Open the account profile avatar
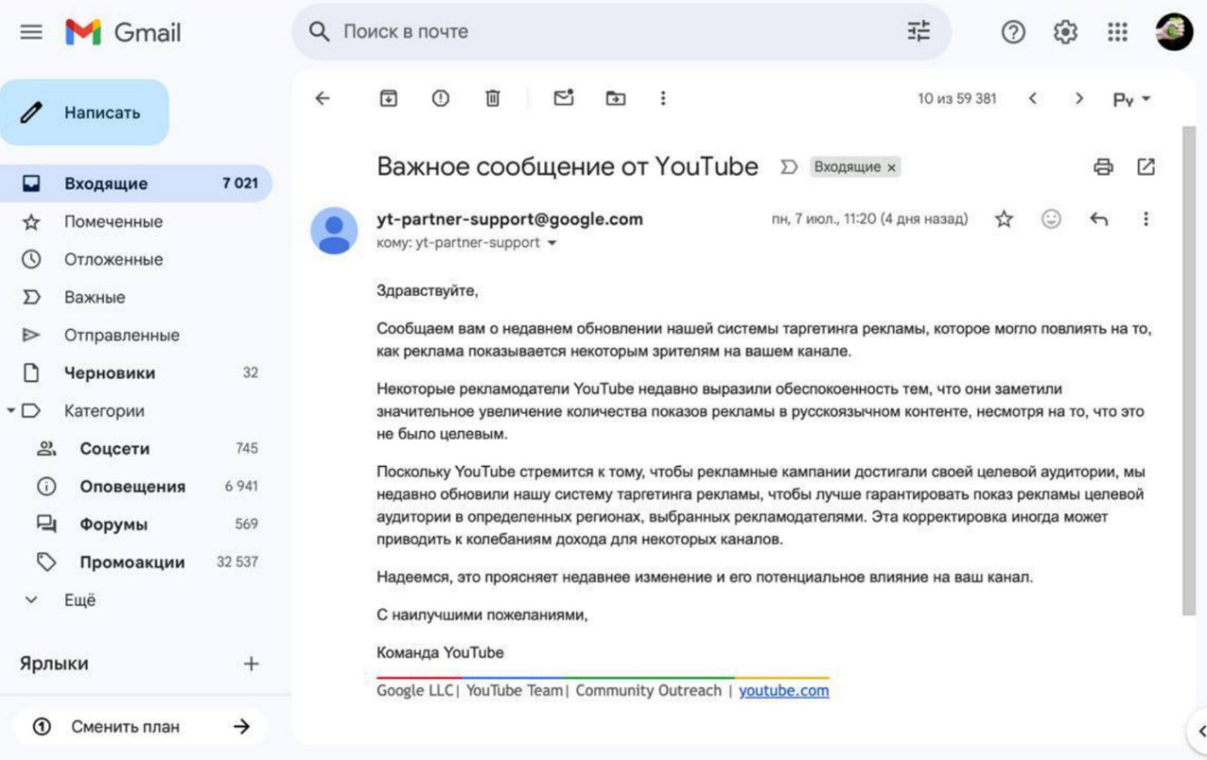 click(1174, 32)
